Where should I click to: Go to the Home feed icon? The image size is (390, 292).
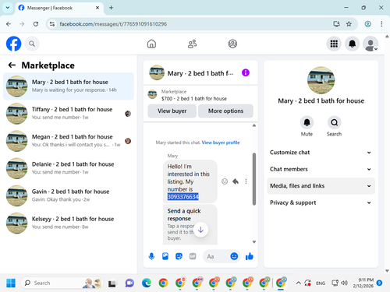pos(151,44)
